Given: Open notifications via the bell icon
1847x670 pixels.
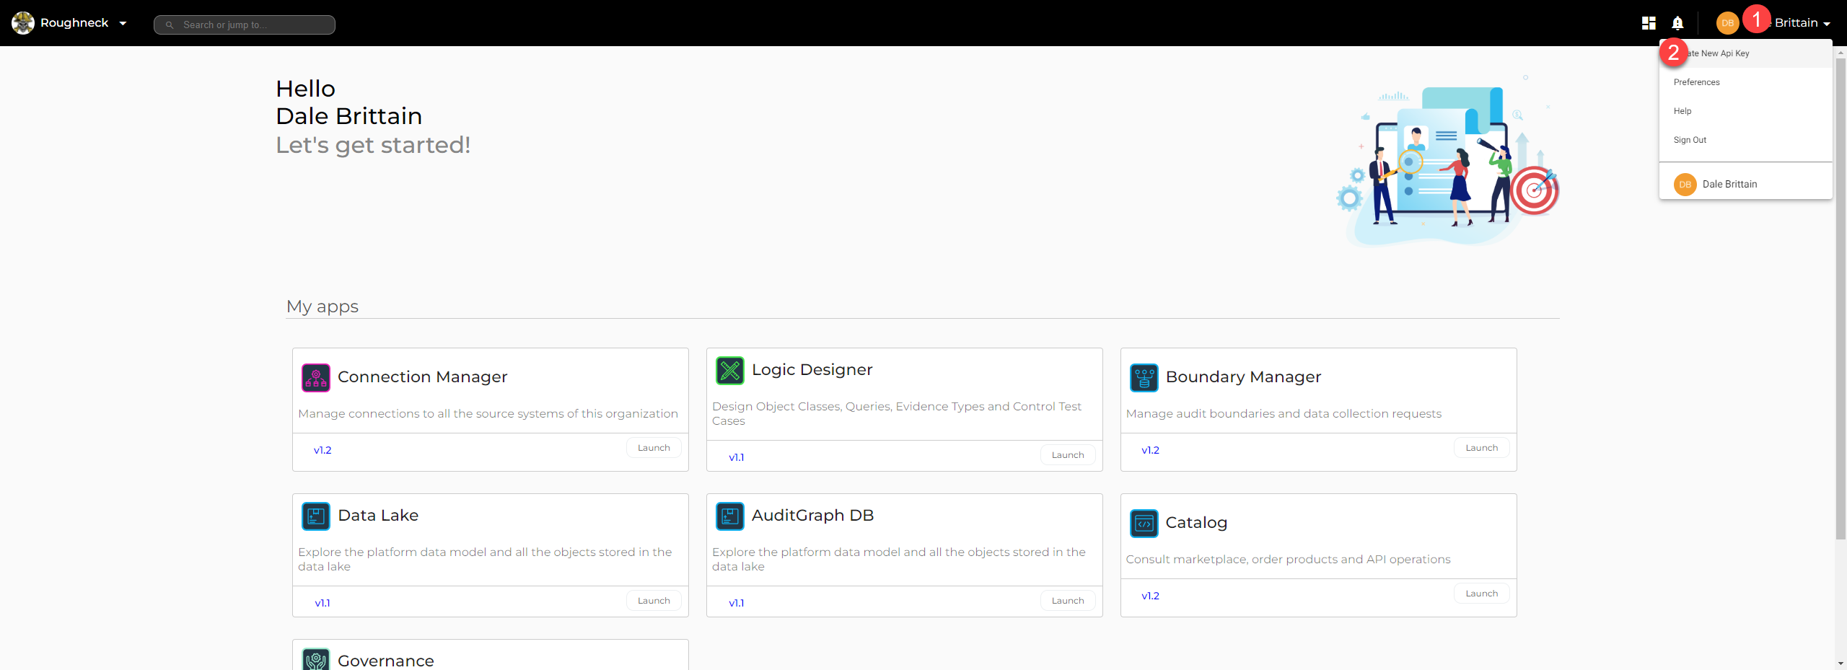Looking at the screenshot, I should [x=1677, y=23].
